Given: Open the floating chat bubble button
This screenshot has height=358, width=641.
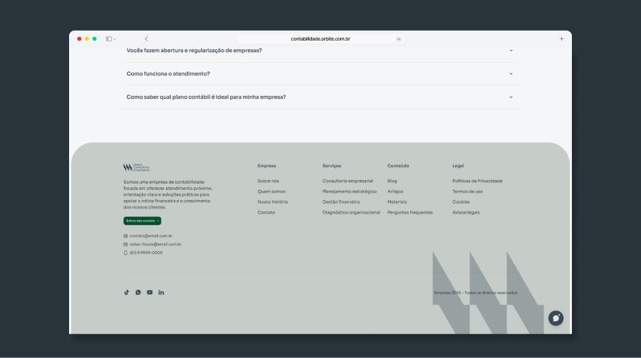Looking at the screenshot, I should click(x=556, y=318).
